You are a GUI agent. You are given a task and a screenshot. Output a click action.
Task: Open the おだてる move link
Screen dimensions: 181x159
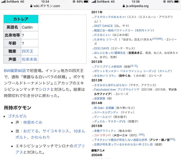tap(31, 131)
